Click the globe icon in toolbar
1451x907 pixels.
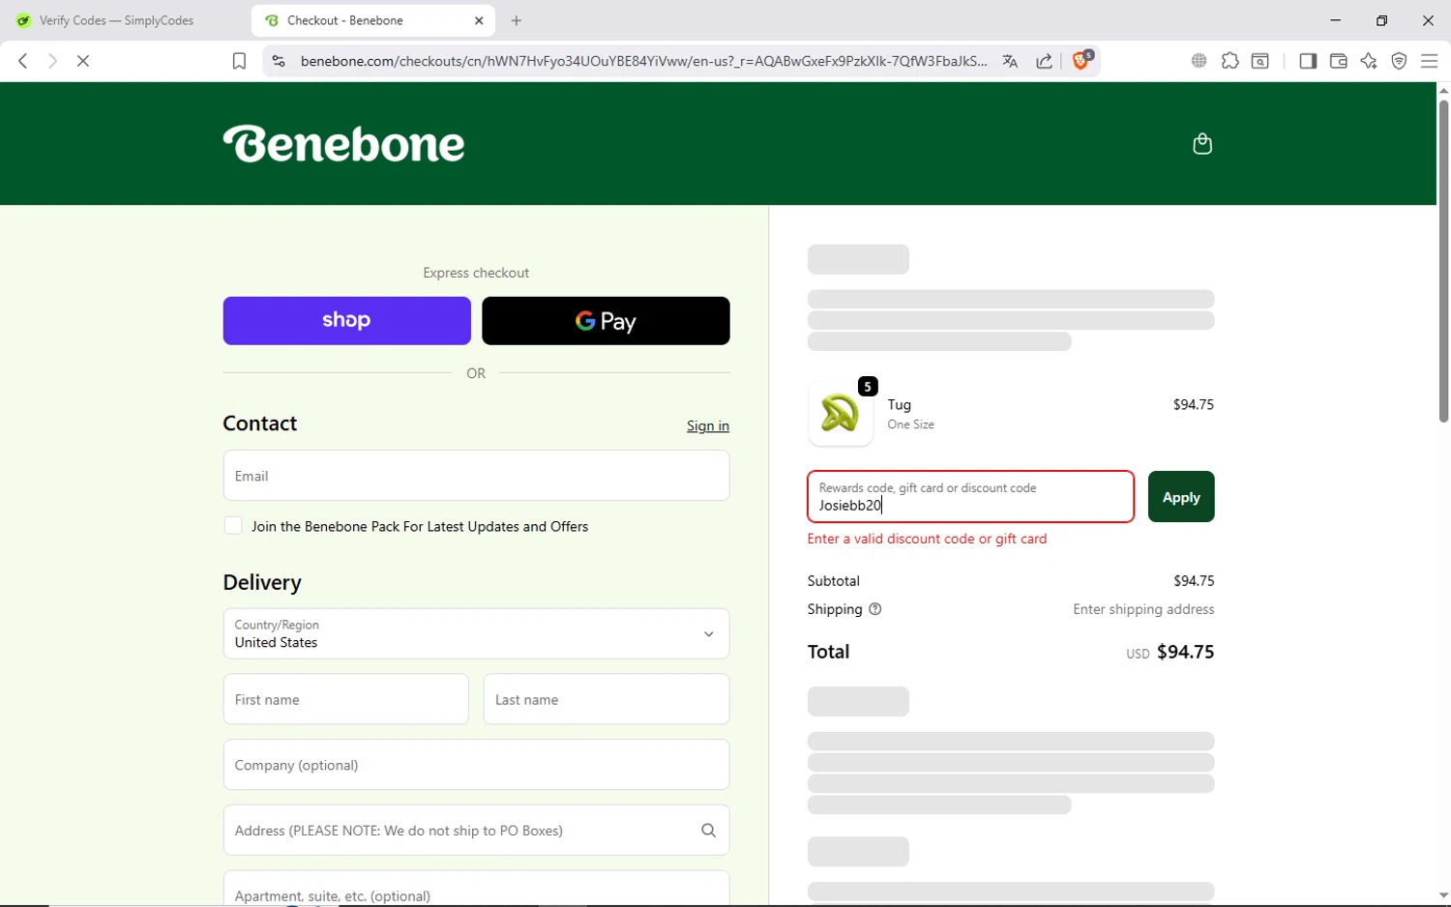(1199, 61)
